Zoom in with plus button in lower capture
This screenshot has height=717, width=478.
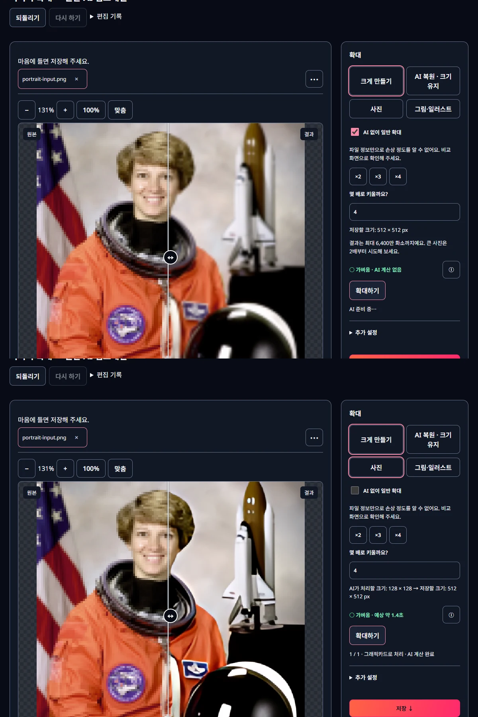[x=65, y=468]
